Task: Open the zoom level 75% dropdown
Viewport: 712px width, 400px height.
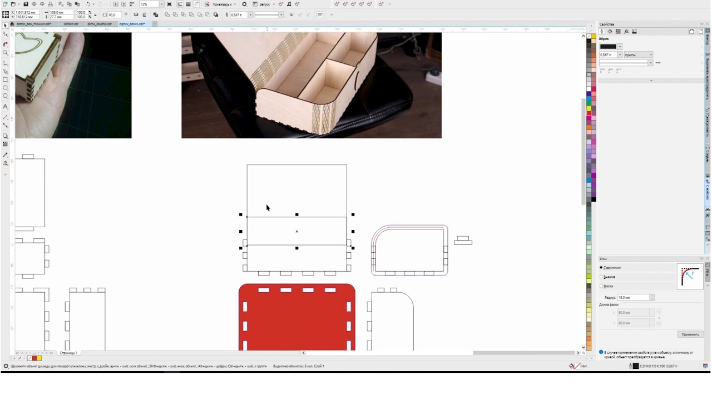Action: pos(162,4)
